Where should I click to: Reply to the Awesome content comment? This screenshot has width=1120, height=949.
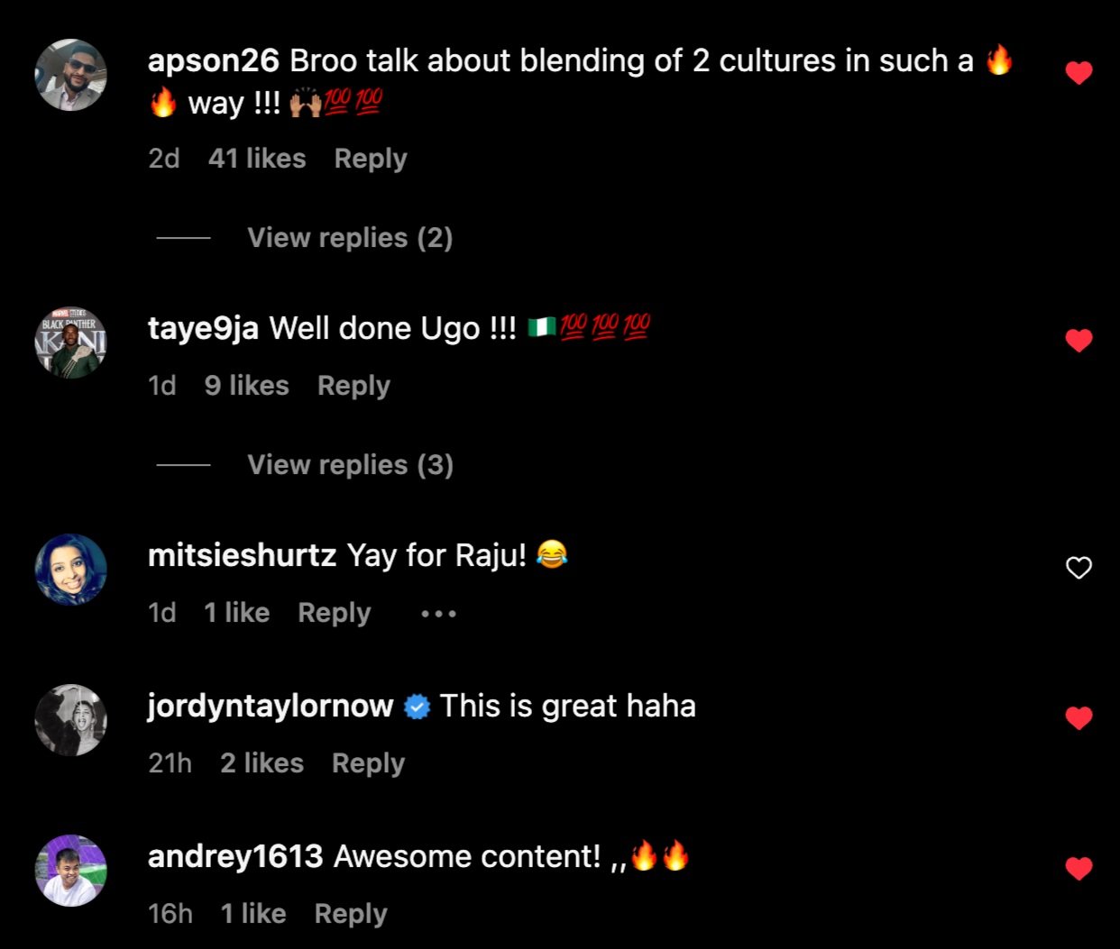351,915
